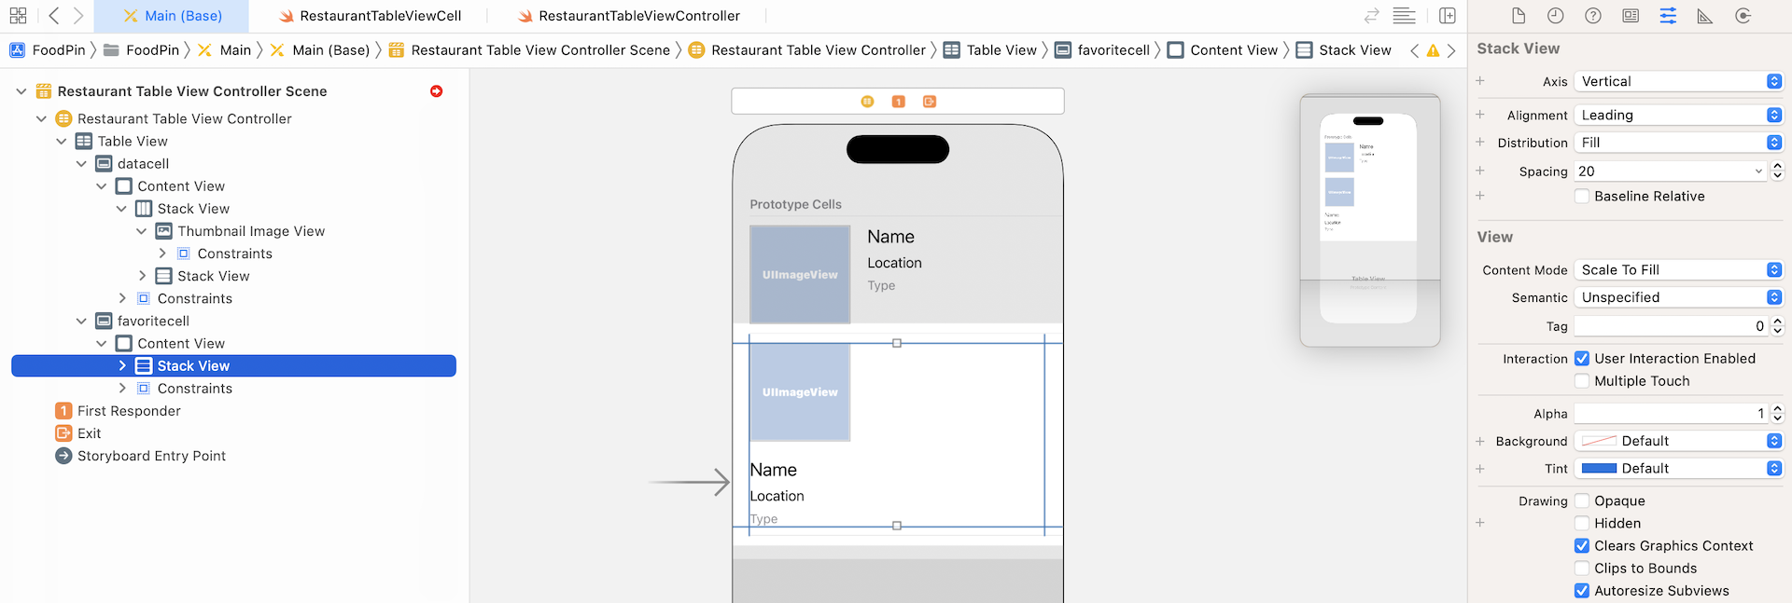The width and height of the screenshot is (1792, 603).
Task: Expand the selected Stack View row
Action: tap(121, 366)
